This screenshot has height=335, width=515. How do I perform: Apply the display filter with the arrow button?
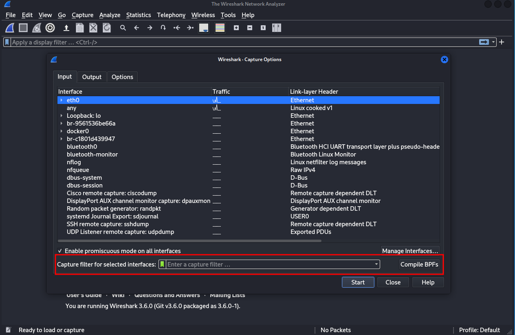pyautogui.click(x=484, y=42)
